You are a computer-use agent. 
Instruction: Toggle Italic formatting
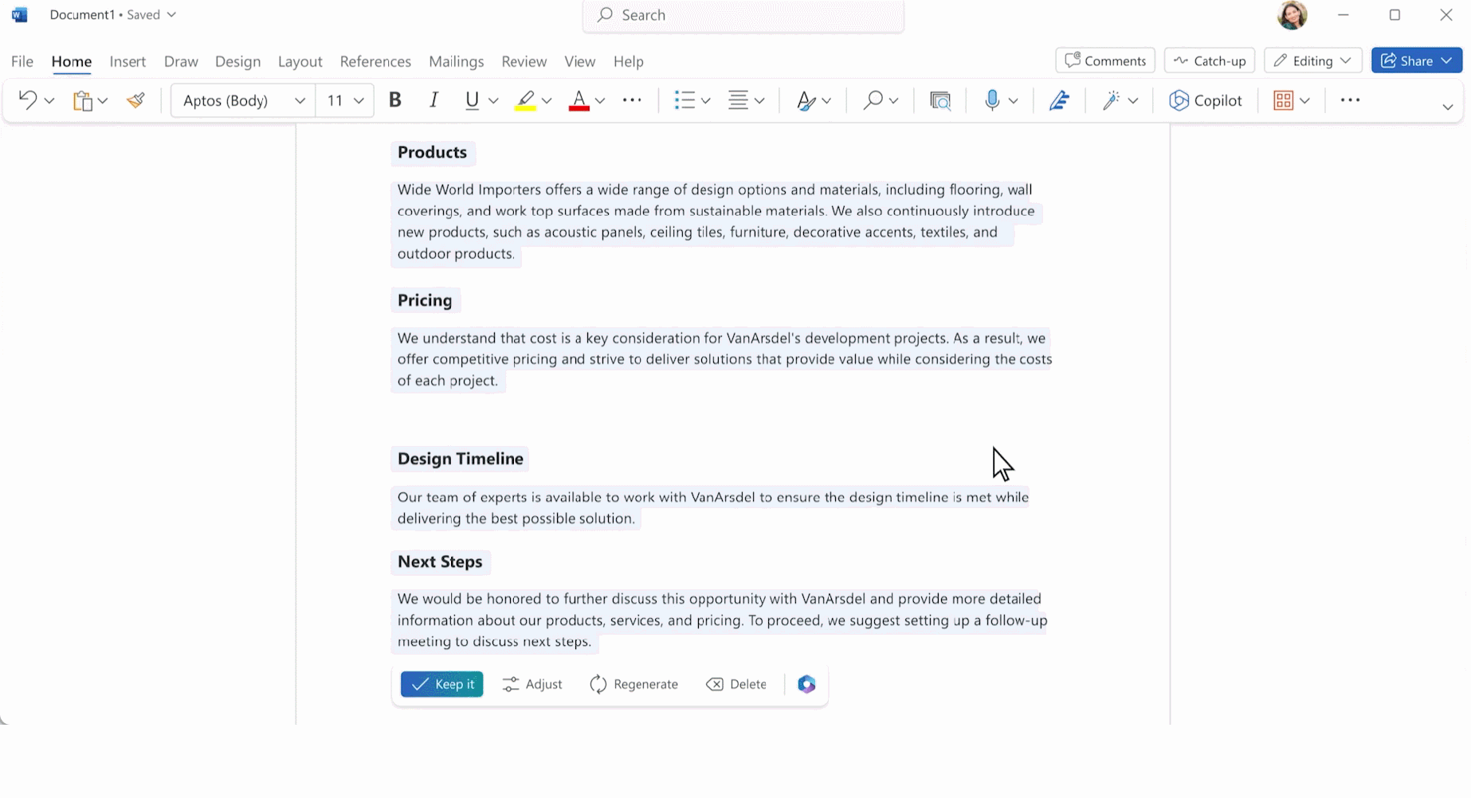[x=433, y=100]
